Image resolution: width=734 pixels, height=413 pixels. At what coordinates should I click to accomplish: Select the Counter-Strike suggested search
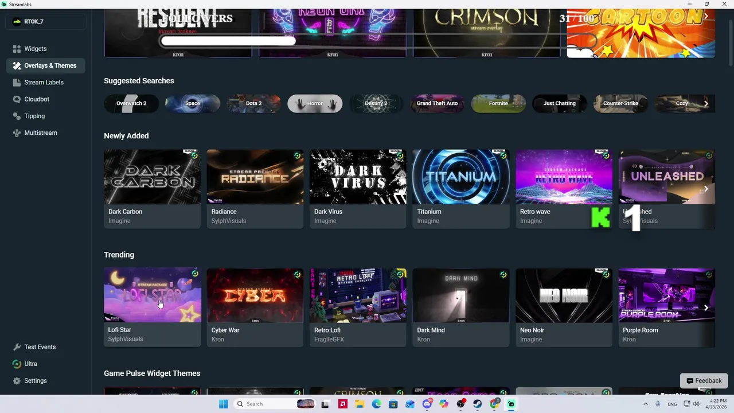tap(620, 104)
